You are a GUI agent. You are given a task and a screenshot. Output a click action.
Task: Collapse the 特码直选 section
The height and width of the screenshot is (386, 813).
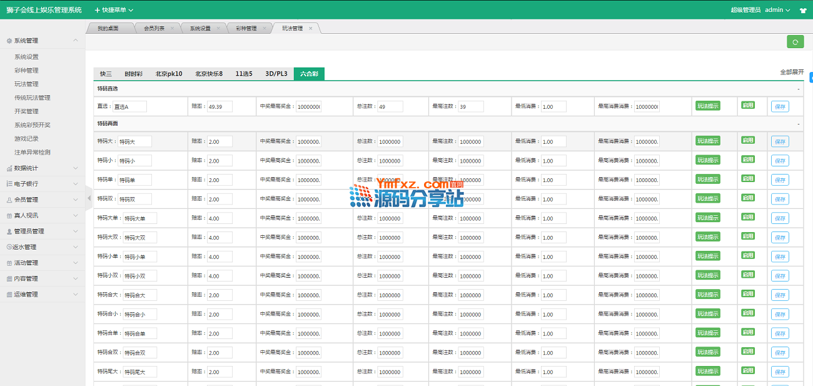798,89
